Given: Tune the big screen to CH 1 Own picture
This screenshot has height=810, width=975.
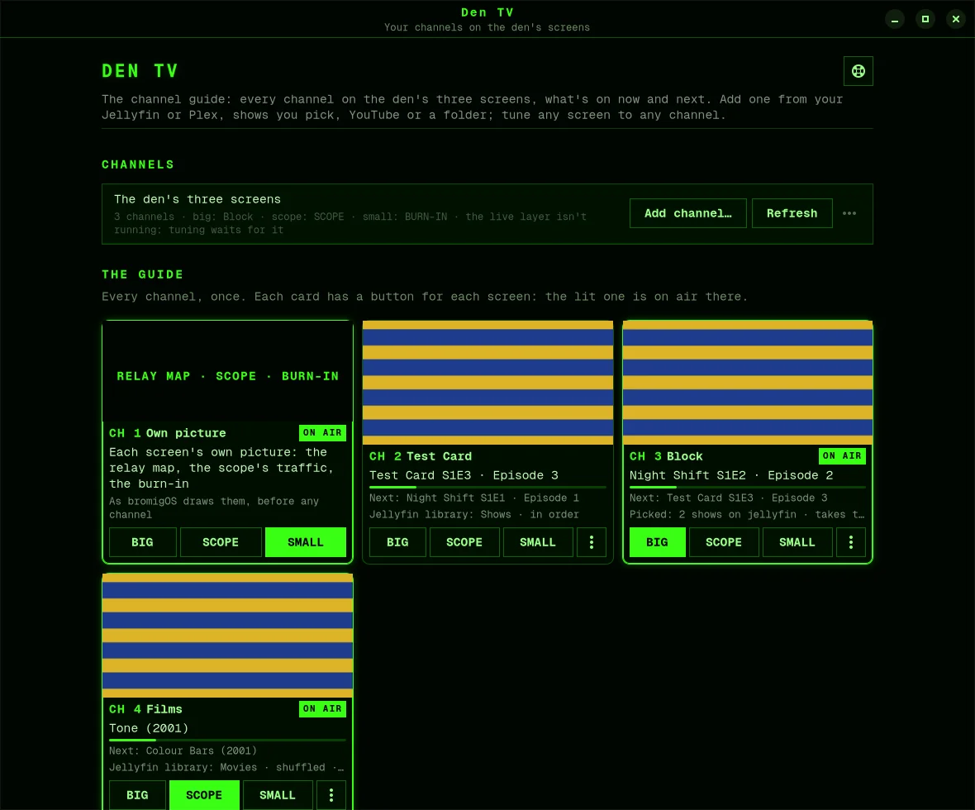Looking at the screenshot, I should click(142, 542).
